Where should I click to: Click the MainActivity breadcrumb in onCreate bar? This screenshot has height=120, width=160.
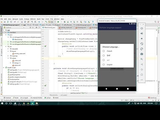54,95
